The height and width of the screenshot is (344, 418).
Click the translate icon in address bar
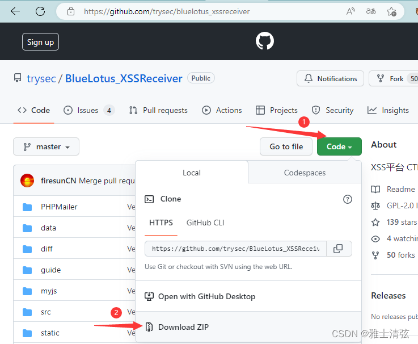371,11
